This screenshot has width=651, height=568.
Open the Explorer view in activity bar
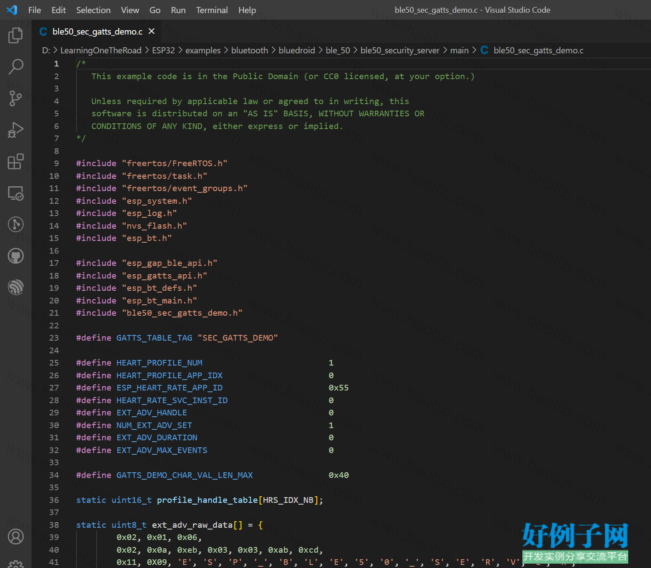click(16, 35)
